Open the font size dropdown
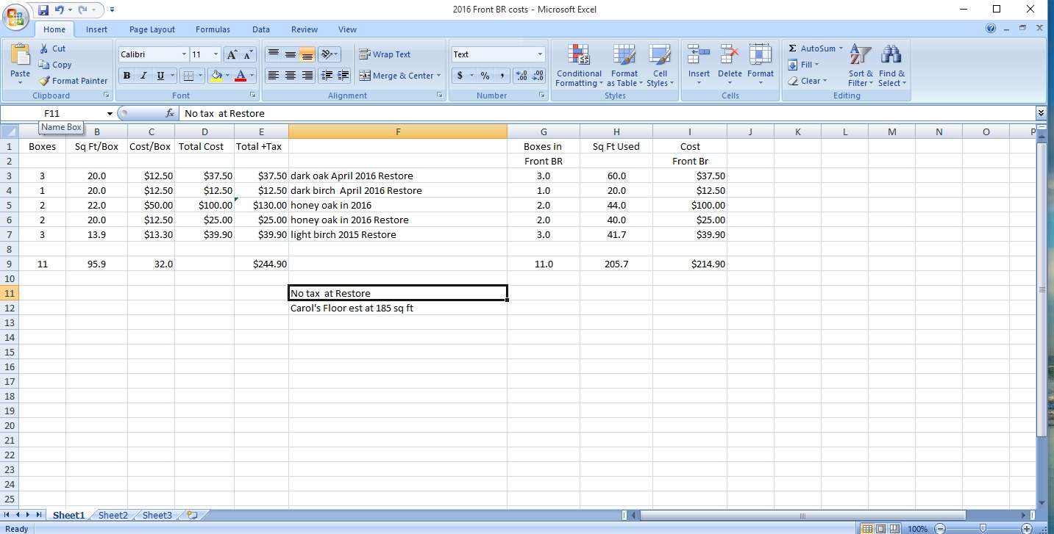Viewport: 1054px width, 534px height. (x=216, y=54)
